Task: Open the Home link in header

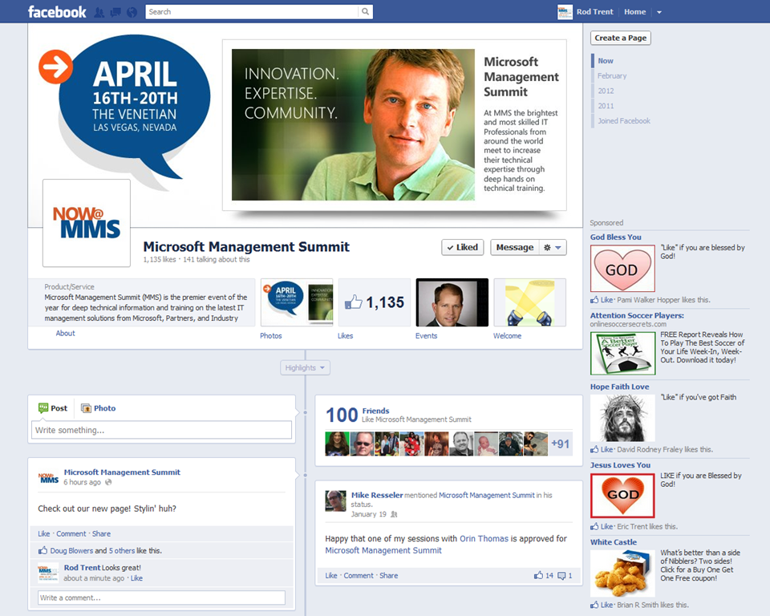Action: (x=635, y=12)
